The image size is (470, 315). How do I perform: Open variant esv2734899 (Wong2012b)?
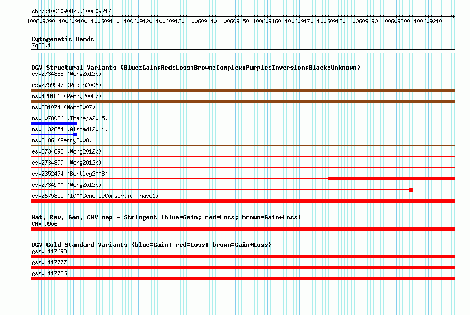[x=67, y=163]
